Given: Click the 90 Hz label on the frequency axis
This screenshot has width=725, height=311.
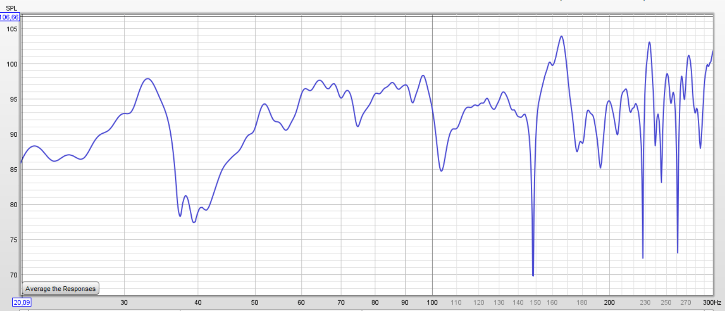Looking at the screenshot, I should 405,302.
